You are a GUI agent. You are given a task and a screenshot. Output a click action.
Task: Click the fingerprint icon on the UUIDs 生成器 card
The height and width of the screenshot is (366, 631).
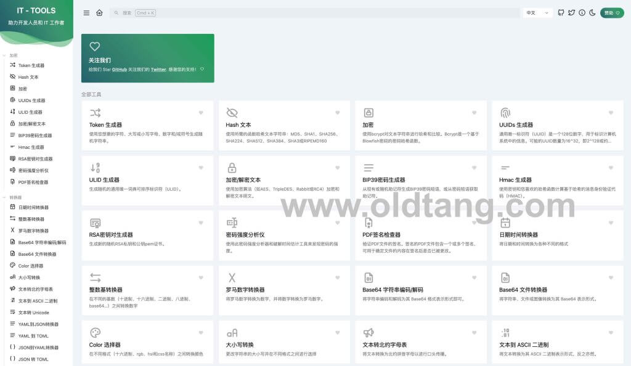[x=505, y=113]
